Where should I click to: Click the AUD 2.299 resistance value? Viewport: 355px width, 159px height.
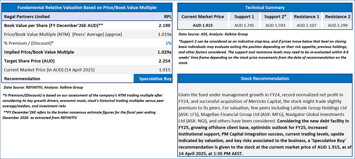point(337,25)
